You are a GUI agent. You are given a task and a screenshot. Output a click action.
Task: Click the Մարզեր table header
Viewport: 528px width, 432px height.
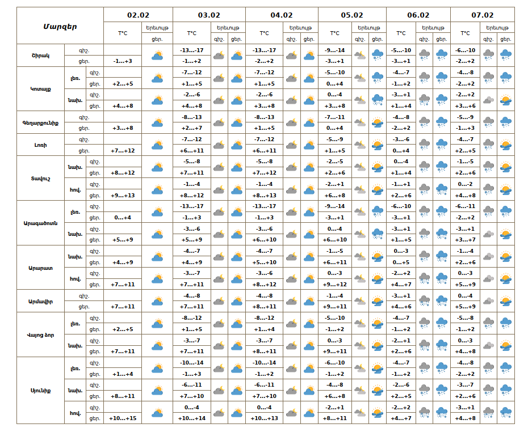point(60,26)
